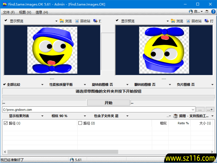Click right panel 浏览 folder icon
Screen dimensions: 217x163
(x=173, y=21)
